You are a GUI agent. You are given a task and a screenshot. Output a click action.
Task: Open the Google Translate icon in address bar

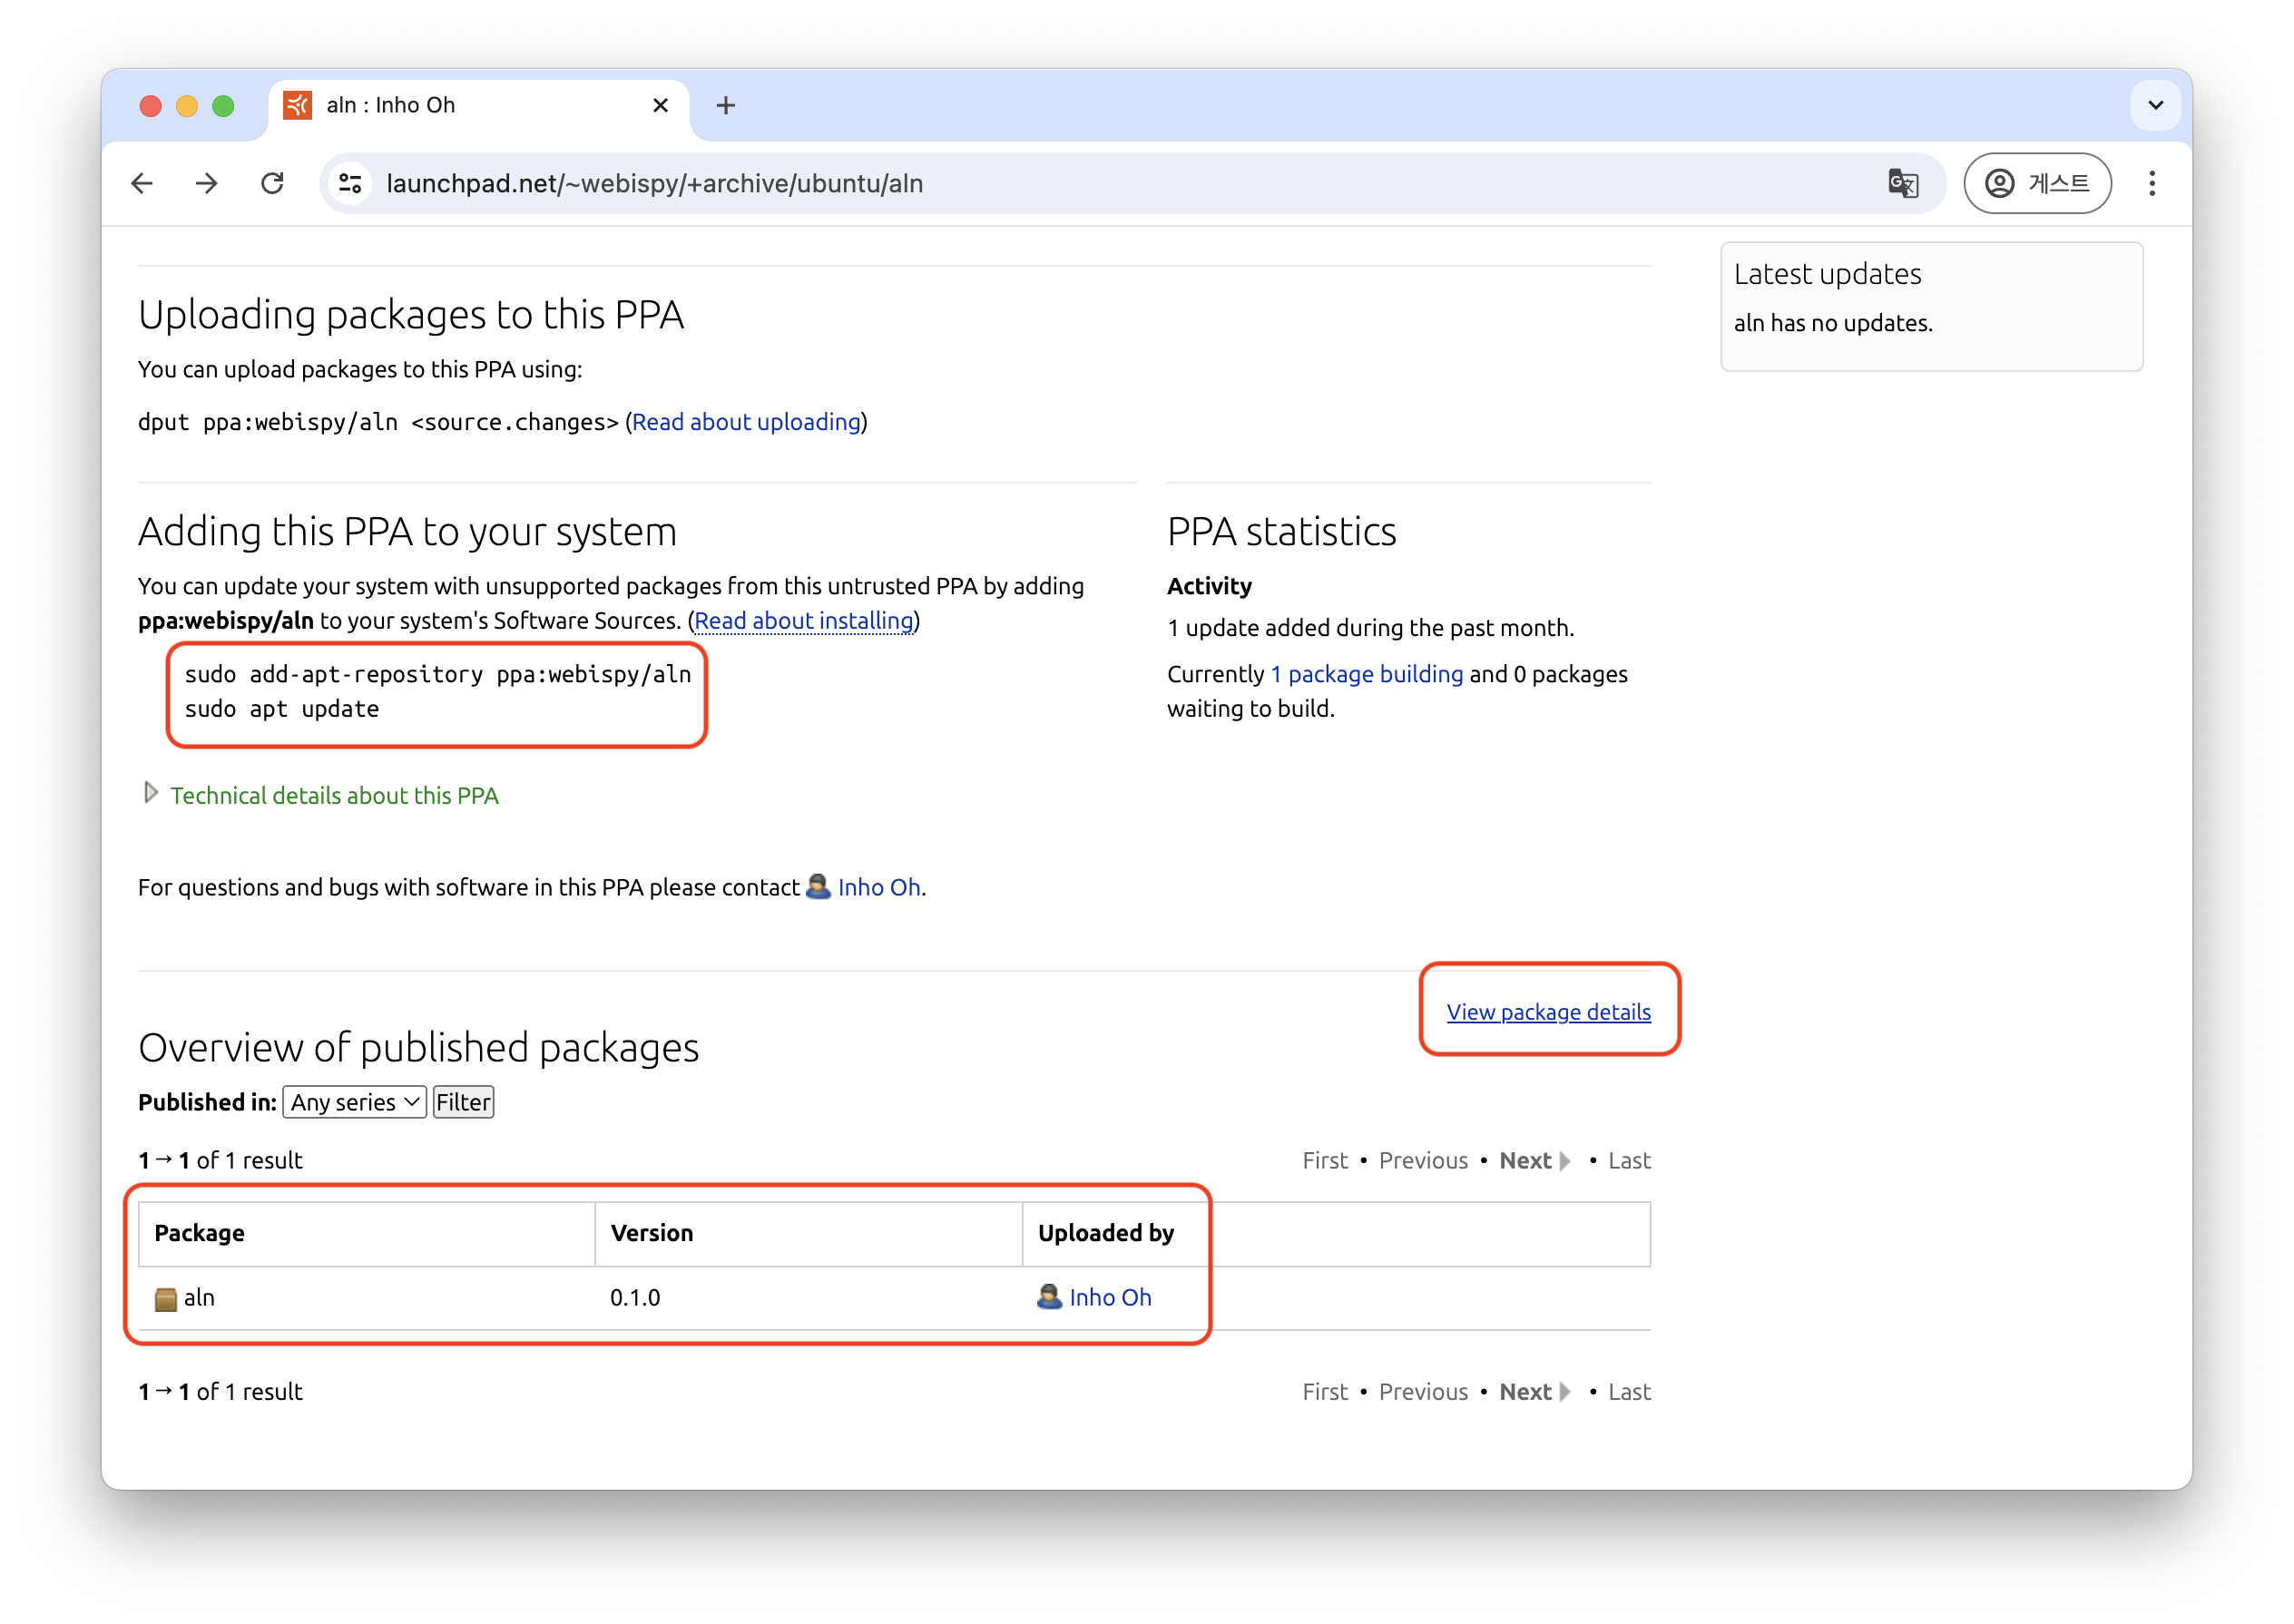tap(1901, 184)
